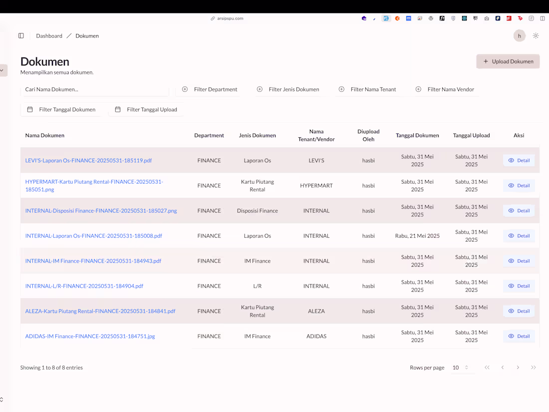Change the rows per page selector
This screenshot has height=412, width=549.
[460, 368]
